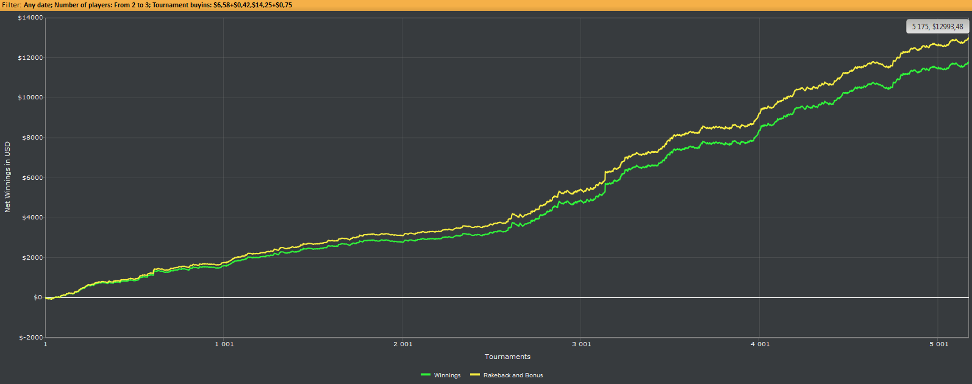
Task: Click the 5 175, $12993,48 tooltip
Action: click(x=937, y=27)
